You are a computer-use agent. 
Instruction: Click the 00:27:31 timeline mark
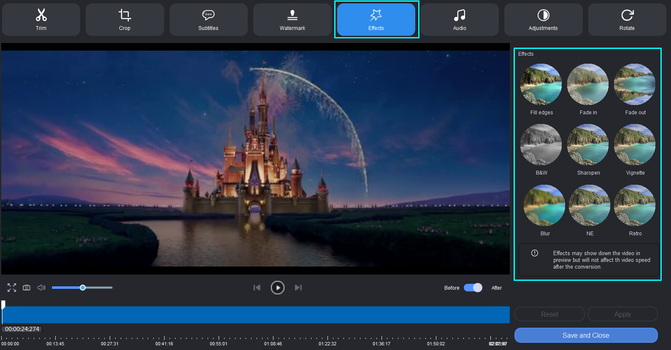point(110,344)
